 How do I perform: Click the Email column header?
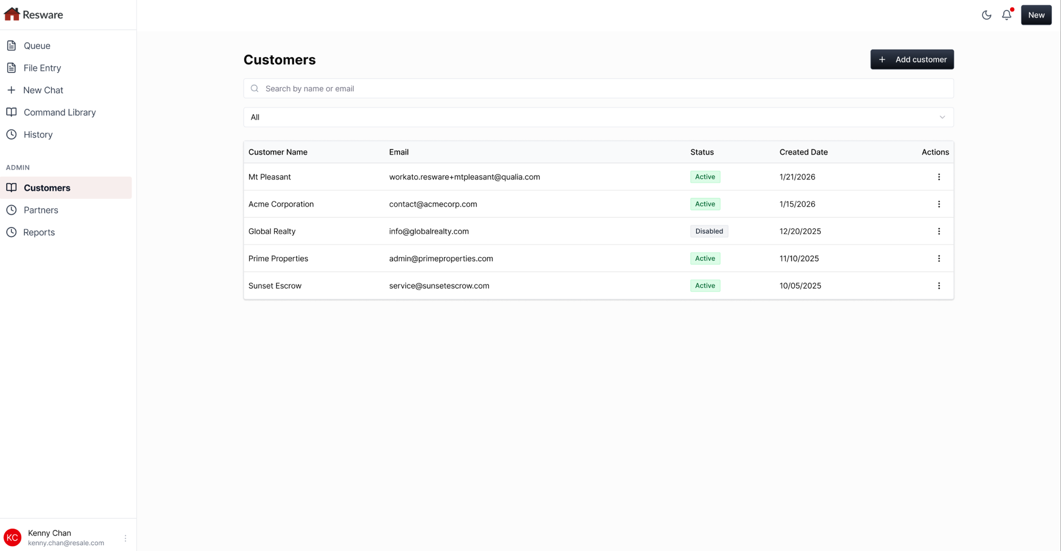(x=398, y=152)
